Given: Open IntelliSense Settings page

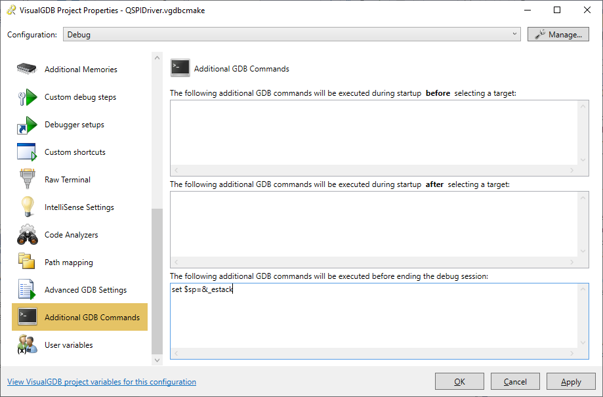Looking at the screenshot, I should click(79, 207).
